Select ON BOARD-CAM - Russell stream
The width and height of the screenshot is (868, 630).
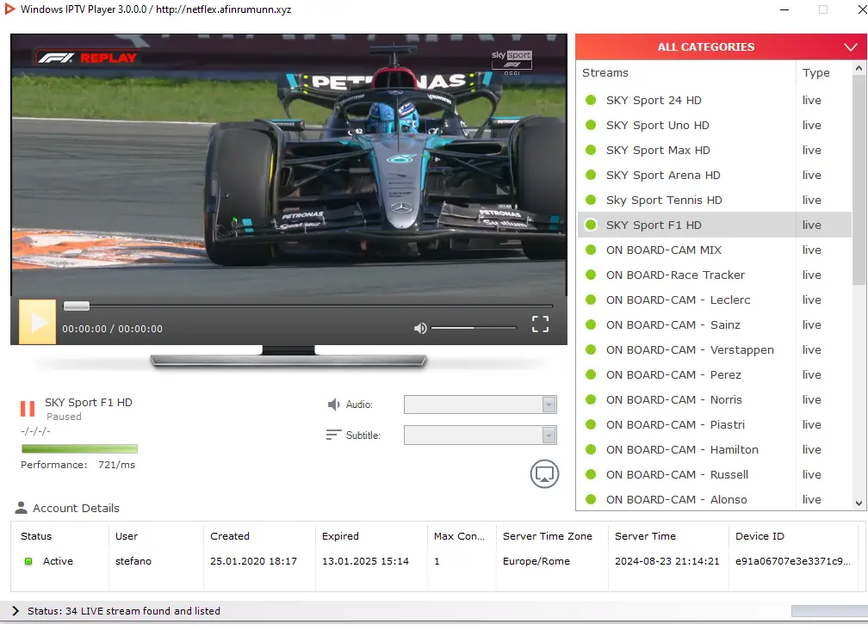(714, 474)
